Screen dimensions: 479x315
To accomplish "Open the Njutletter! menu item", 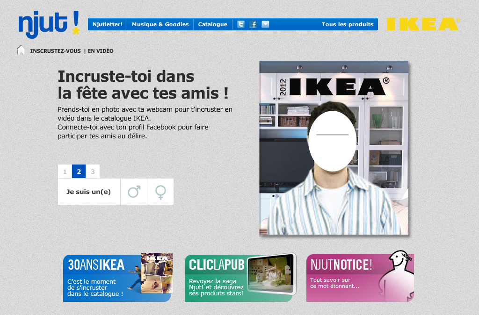I will coord(107,24).
